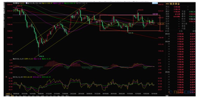Click the 1214.35 high price marker

click(83, 9)
